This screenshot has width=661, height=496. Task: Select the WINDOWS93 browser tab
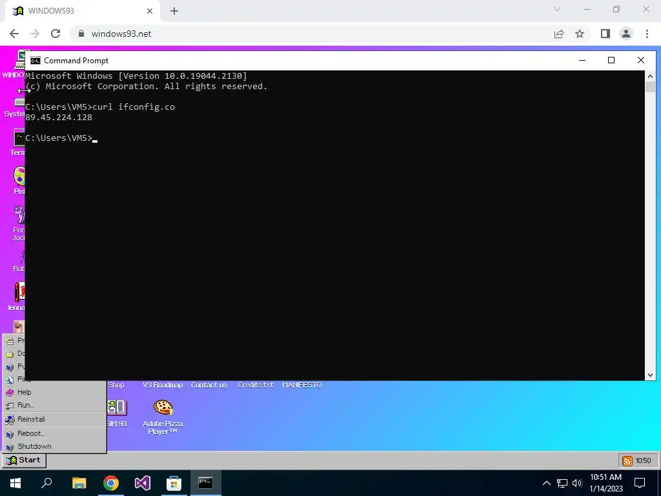(82, 11)
